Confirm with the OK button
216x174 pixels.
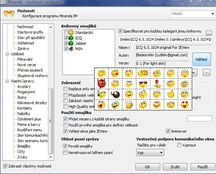tap(147, 167)
